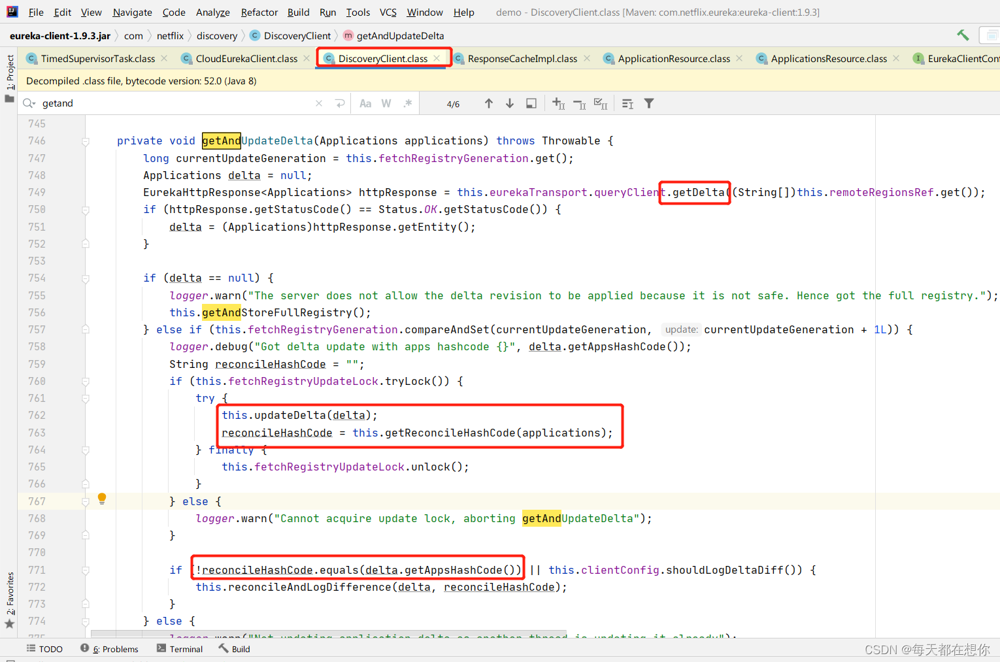The width and height of the screenshot is (1000, 662).
Task: Click DiscoveryClient breadcrumb item
Action: [x=290, y=36]
